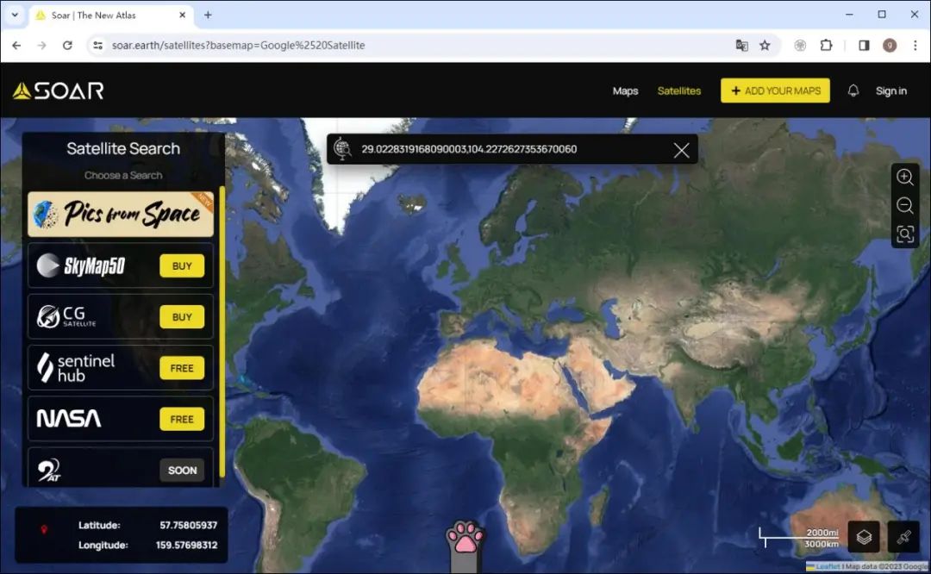Select the SkyMap50 logo
The height and width of the screenshot is (574, 931).
click(81, 266)
